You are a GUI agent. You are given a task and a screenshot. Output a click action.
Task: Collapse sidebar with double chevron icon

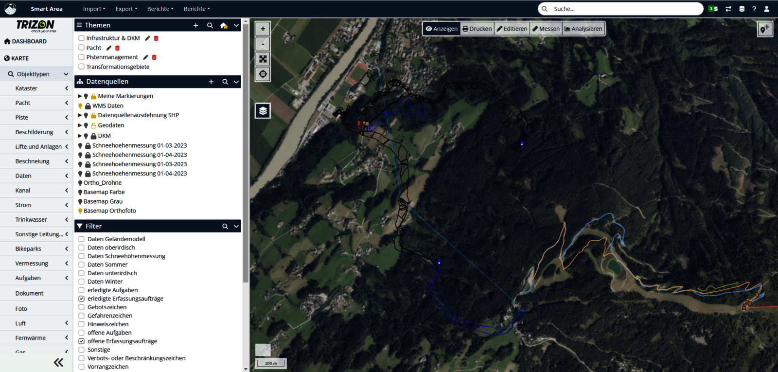(x=58, y=362)
